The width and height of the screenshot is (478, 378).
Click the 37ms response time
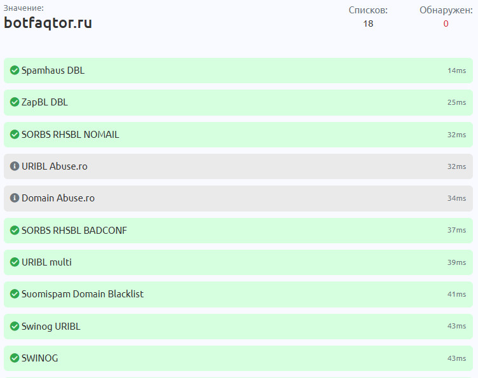pos(456,230)
